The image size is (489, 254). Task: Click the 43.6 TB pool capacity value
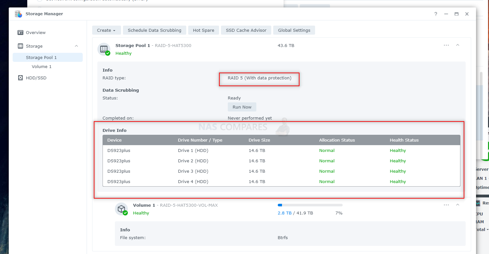(286, 45)
